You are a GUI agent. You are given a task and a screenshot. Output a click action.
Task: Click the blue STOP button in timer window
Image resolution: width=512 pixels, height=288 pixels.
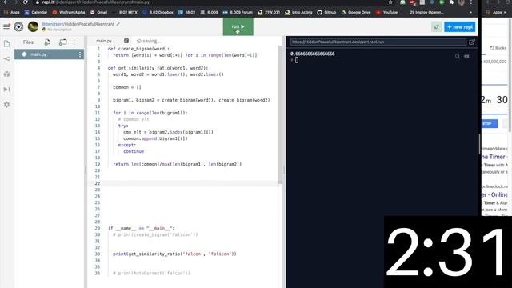pyautogui.click(x=489, y=123)
